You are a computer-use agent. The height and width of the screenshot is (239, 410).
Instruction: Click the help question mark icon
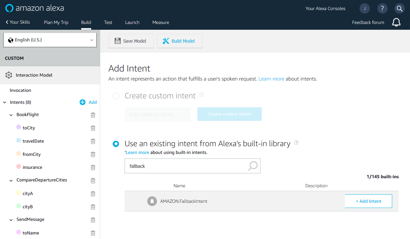click(382, 8)
